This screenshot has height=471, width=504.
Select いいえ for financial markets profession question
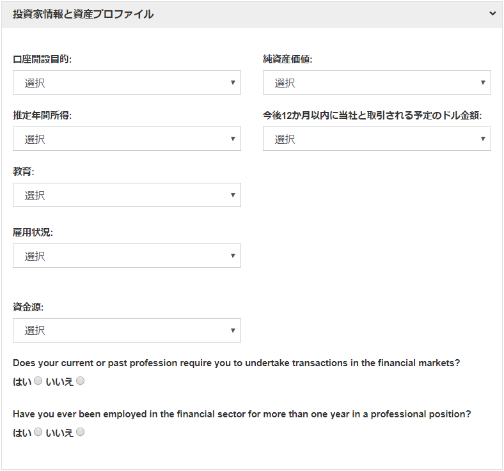(x=80, y=382)
